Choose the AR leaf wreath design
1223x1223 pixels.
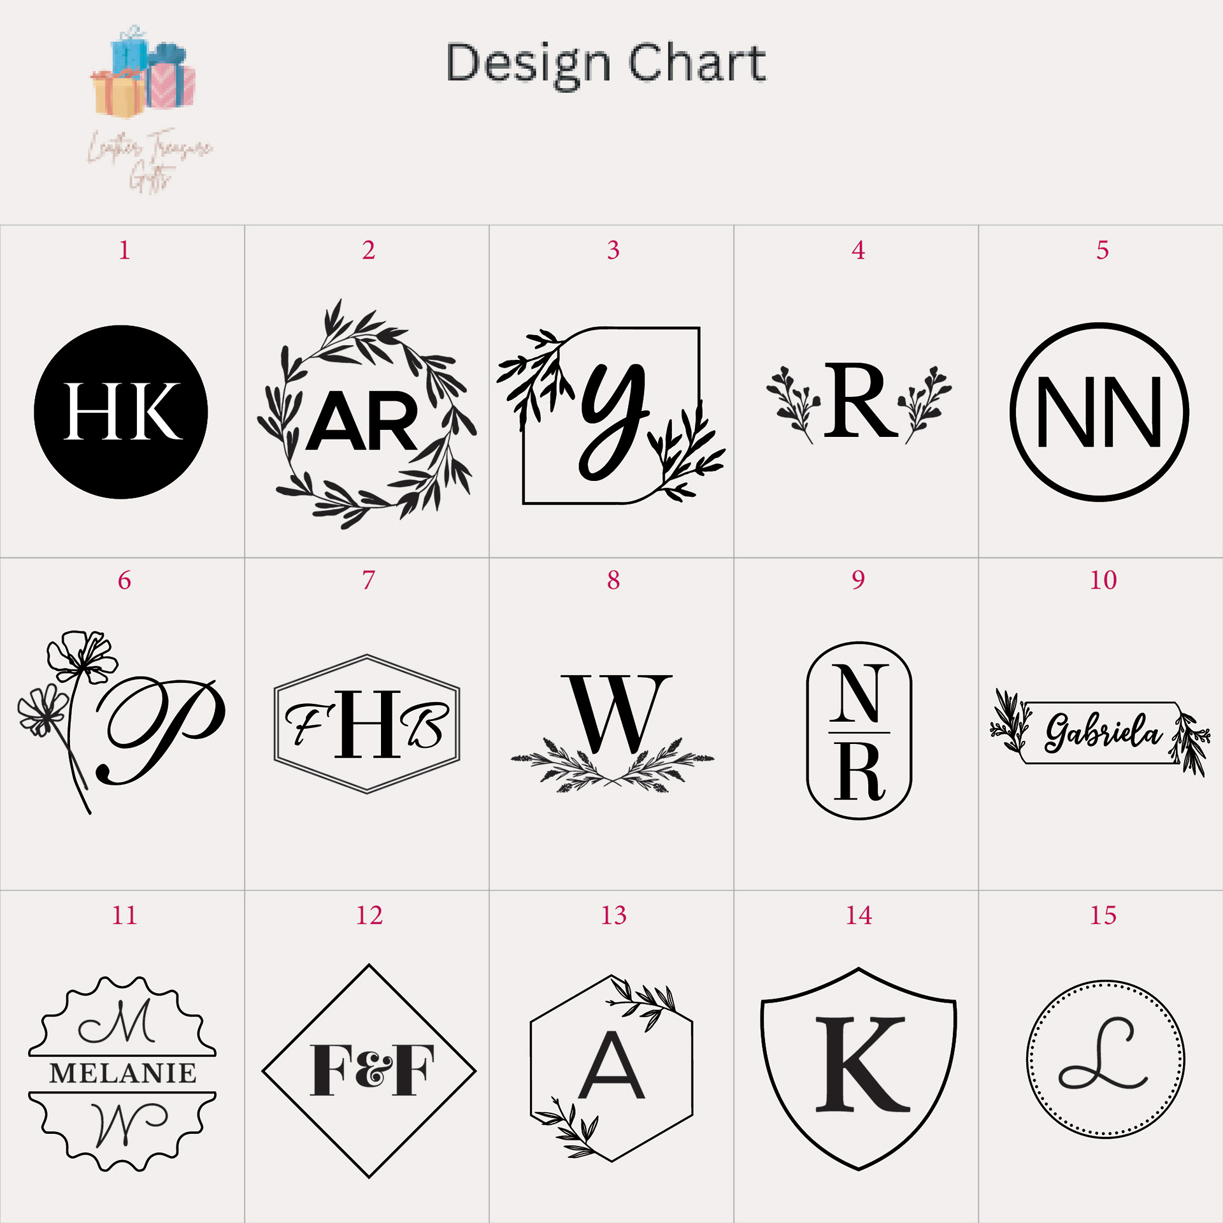pyautogui.click(x=366, y=414)
